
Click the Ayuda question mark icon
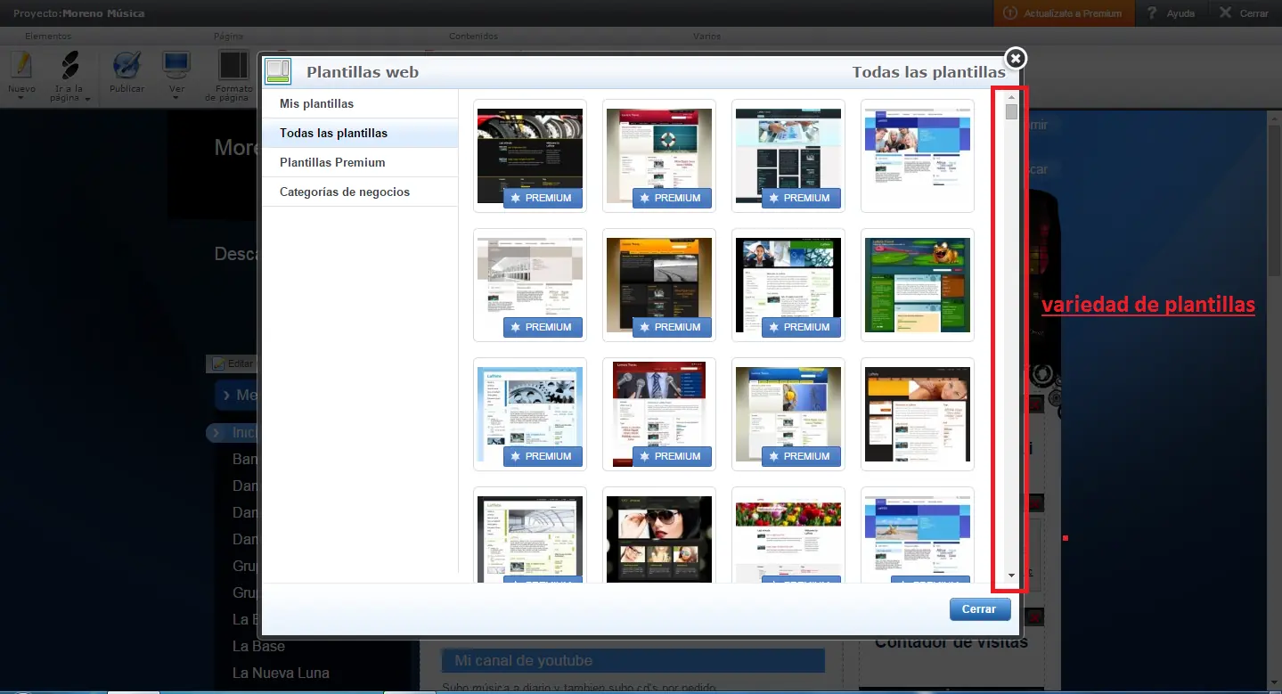click(x=1152, y=12)
